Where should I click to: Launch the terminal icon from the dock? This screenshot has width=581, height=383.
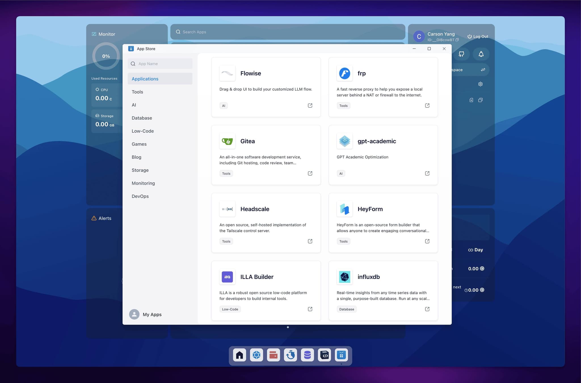[325, 355]
